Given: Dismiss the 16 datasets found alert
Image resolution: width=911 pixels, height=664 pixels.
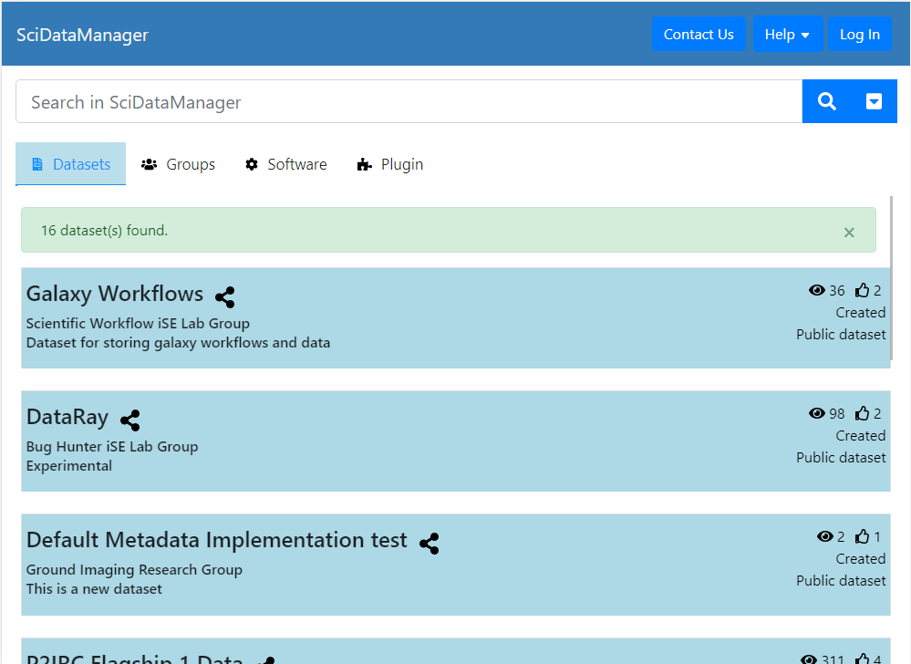Looking at the screenshot, I should 849,233.
